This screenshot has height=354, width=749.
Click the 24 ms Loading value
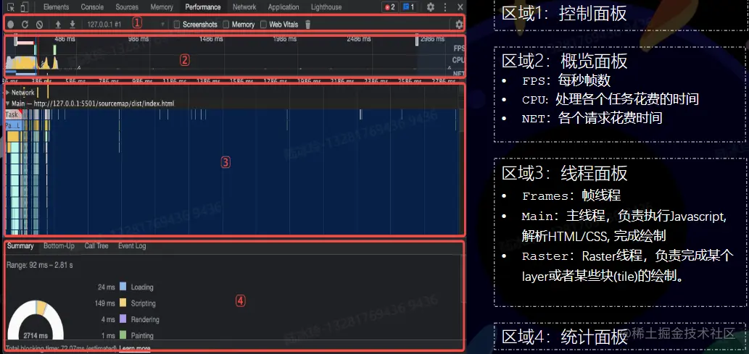107,287
